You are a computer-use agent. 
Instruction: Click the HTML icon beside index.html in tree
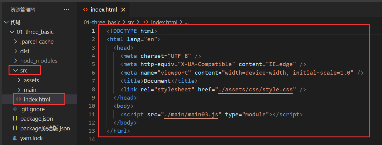(x=19, y=99)
